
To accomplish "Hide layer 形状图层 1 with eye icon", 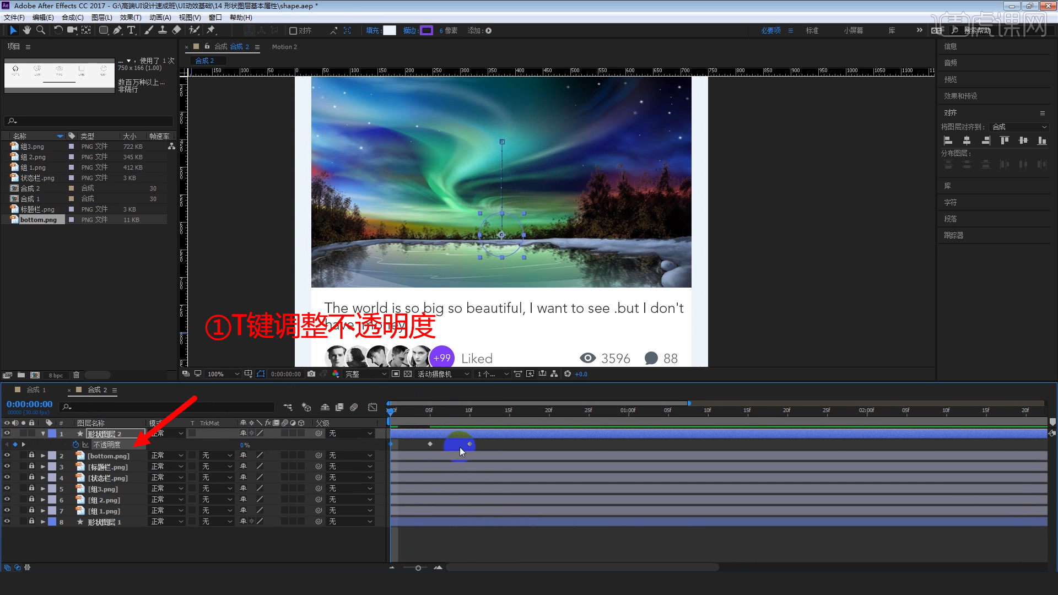I will (x=7, y=522).
